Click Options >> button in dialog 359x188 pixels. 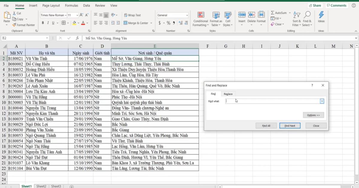pos(314,115)
